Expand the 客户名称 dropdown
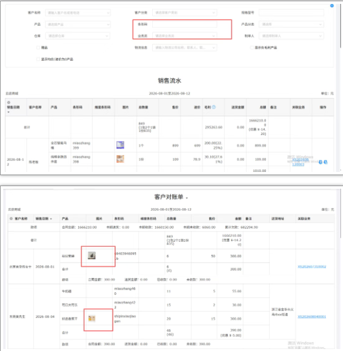 (78, 13)
